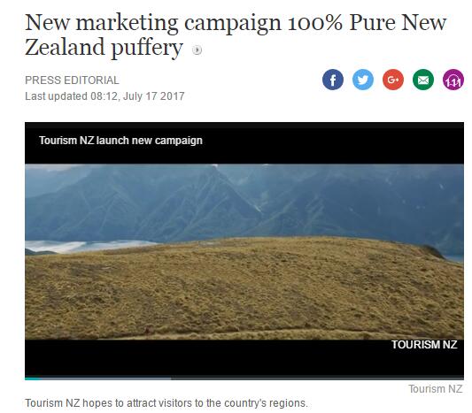Click the PRESS EDITORIAL byline
The width and height of the screenshot is (472, 413).
point(72,80)
